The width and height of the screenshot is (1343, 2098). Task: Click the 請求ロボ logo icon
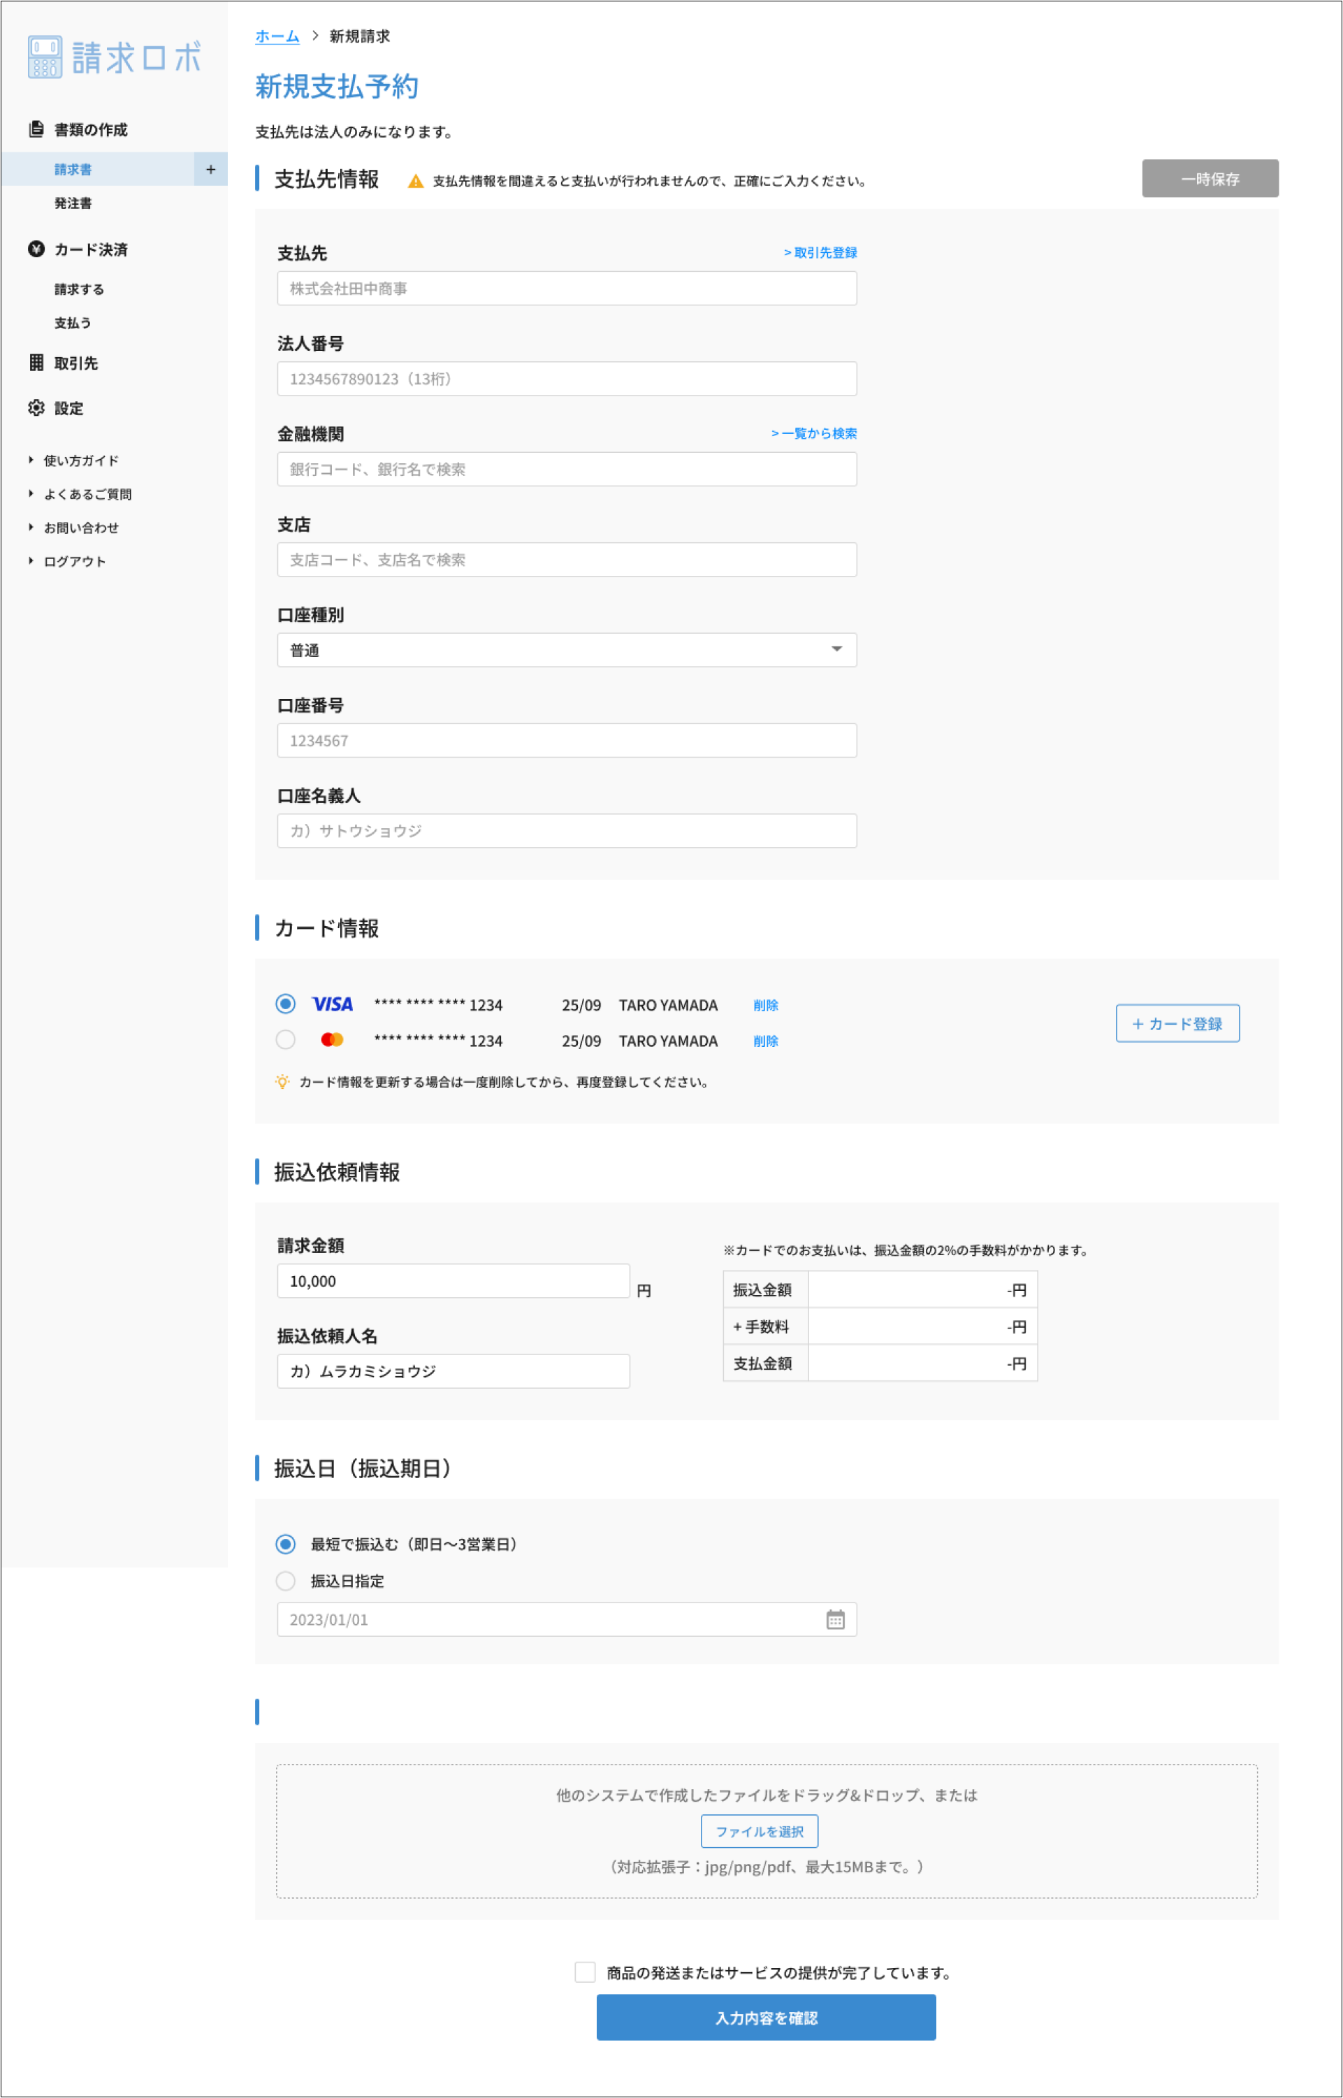click(45, 57)
